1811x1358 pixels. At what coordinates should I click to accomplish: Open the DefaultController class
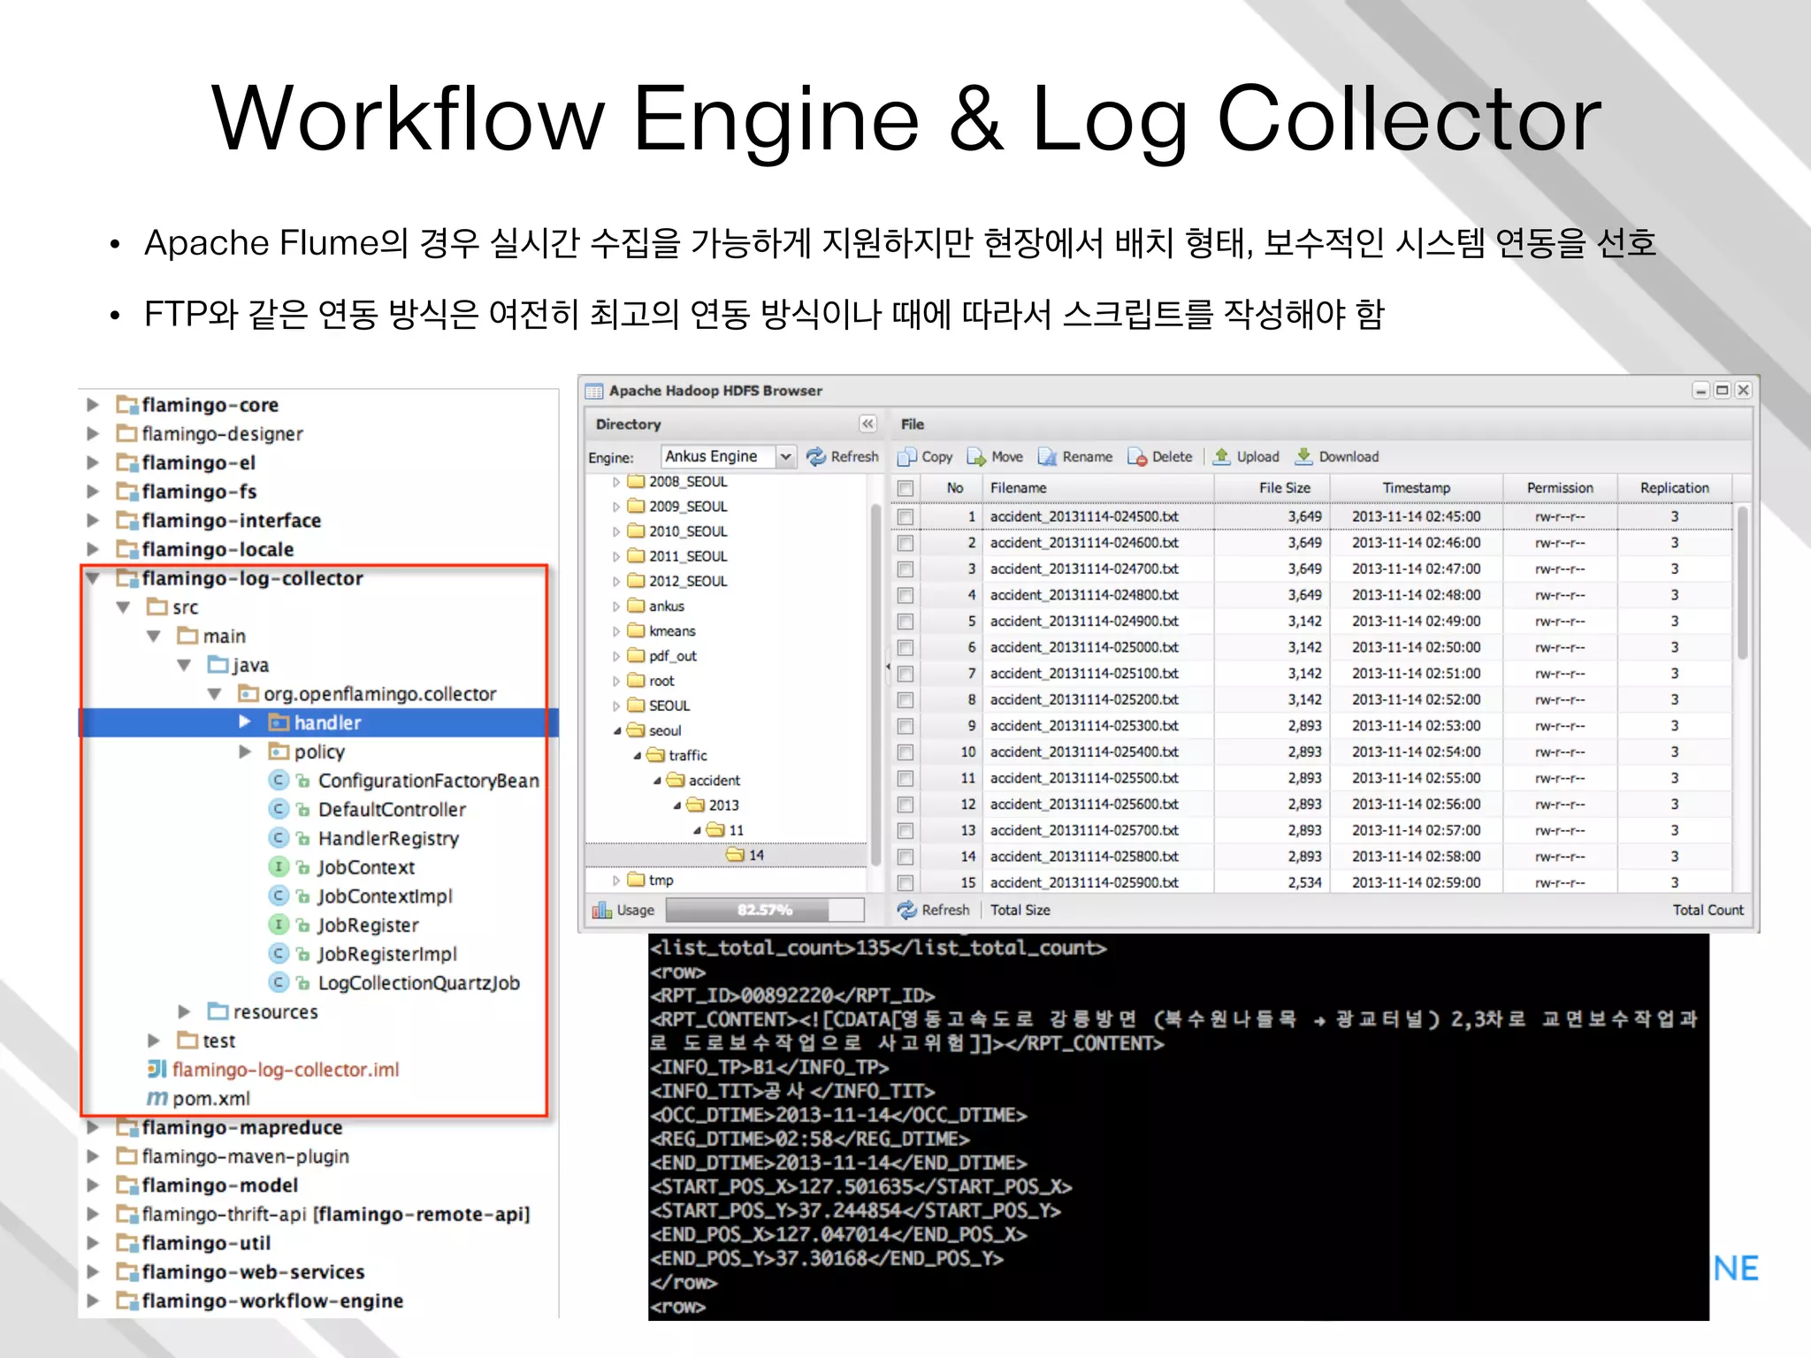(x=391, y=810)
